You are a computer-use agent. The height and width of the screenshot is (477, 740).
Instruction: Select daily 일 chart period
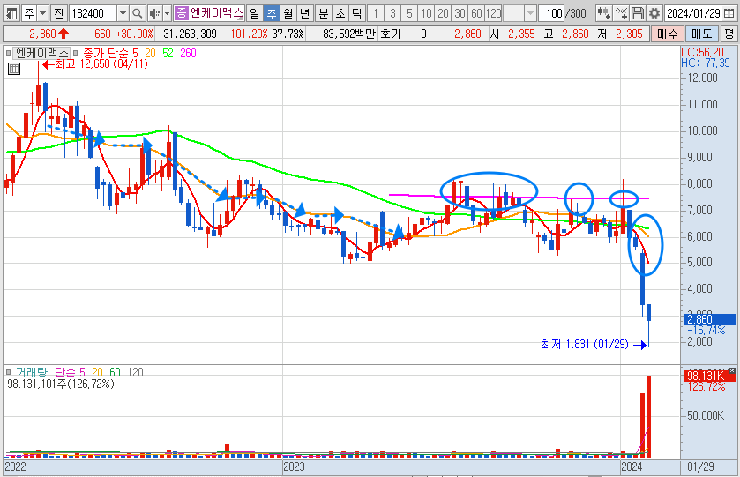coord(254,13)
